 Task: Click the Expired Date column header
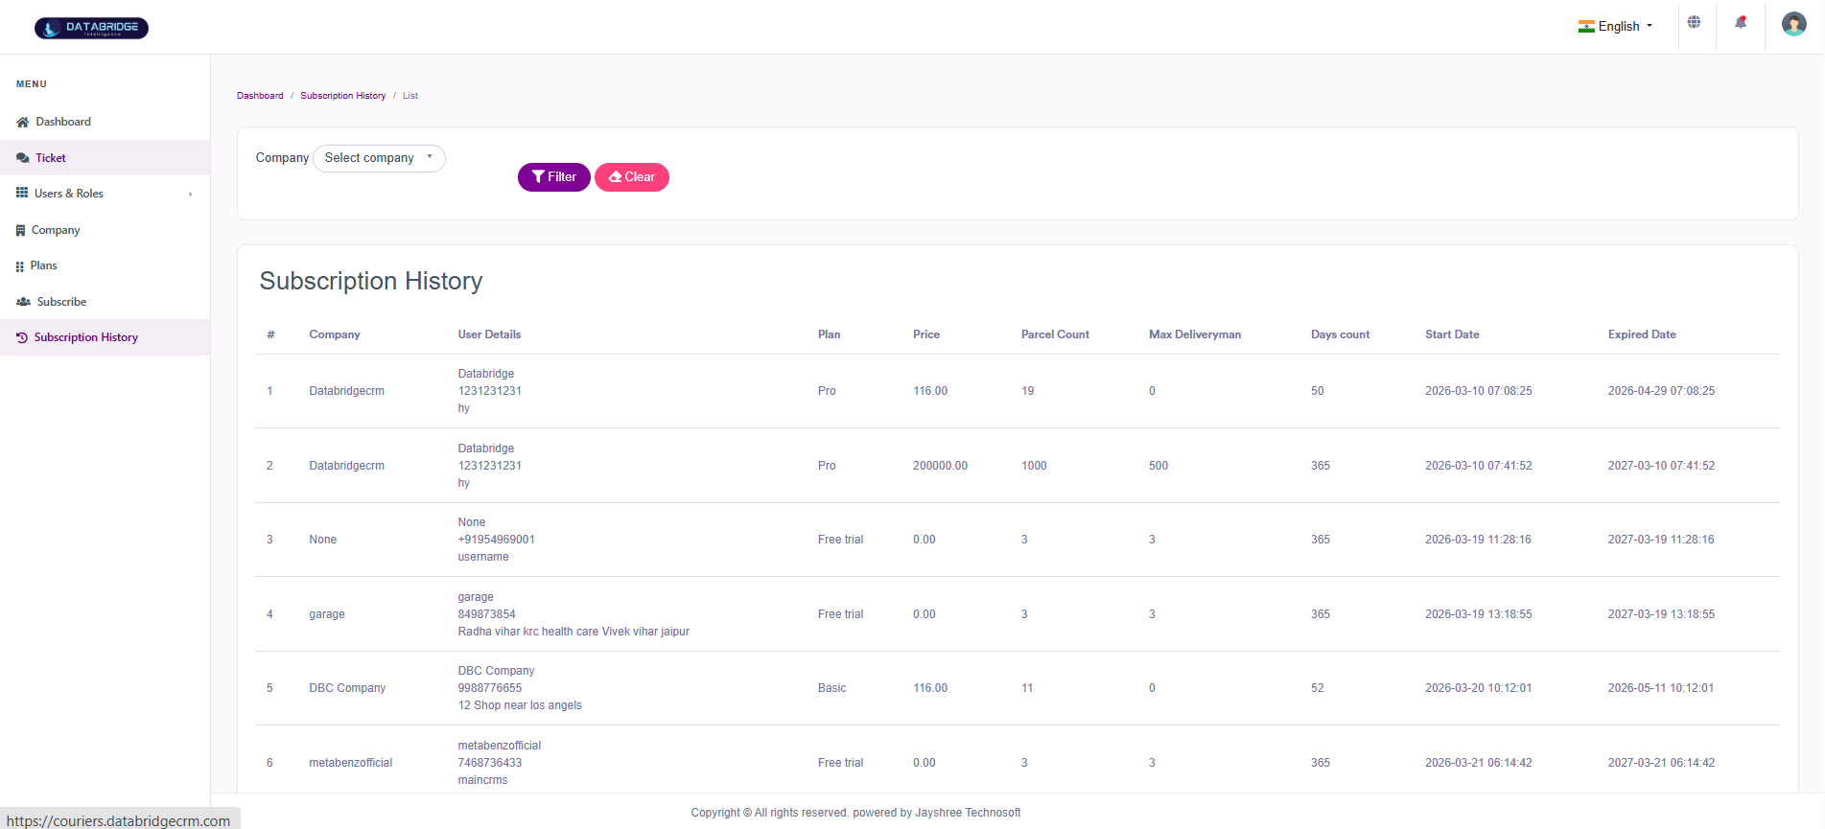click(1642, 334)
